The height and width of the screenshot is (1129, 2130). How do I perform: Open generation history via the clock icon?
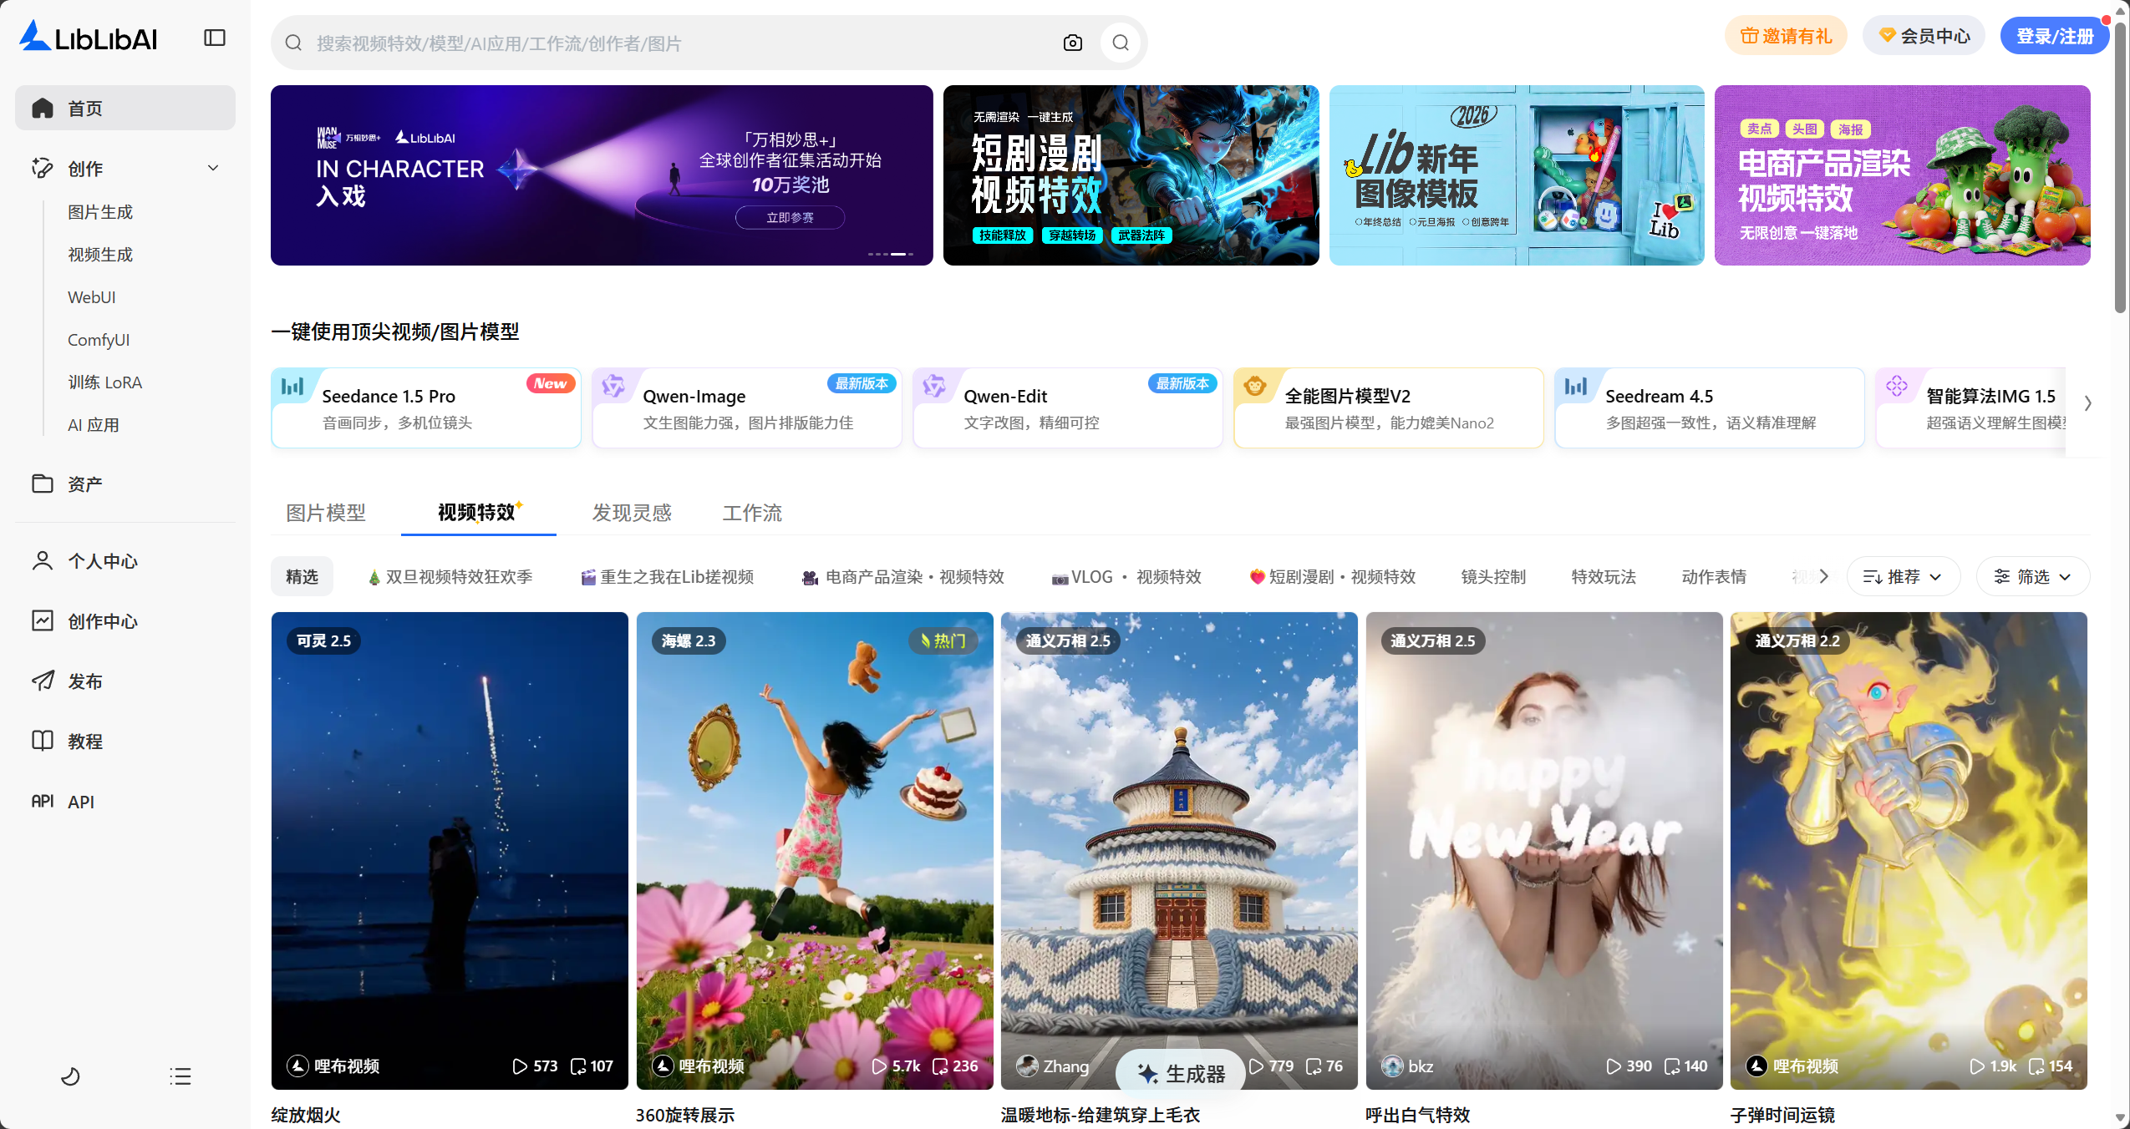(x=70, y=1076)
